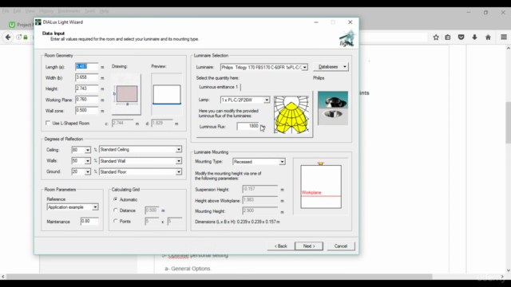Open the File menu in browser
This screenshot has height=287, width=511.
[x=6, y=11]
